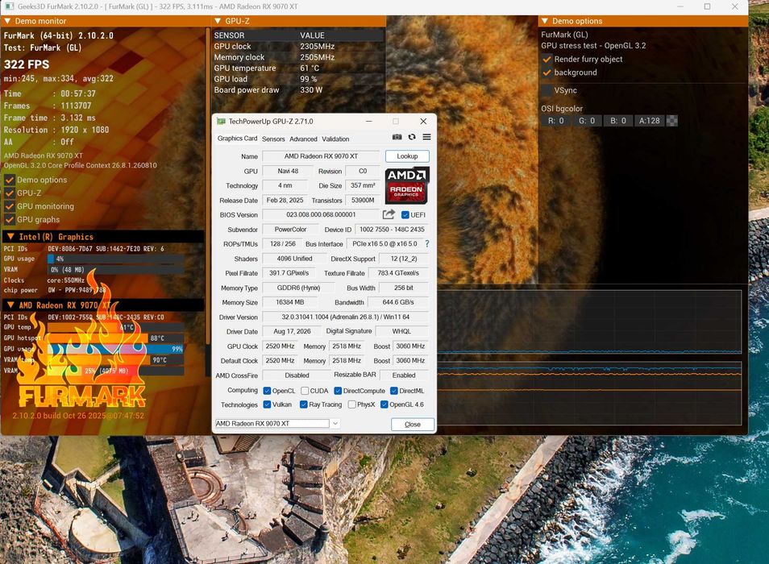Click the GPU-Z refresh icon
This screenshot has width=769, height=564.
tap(412, 137)
